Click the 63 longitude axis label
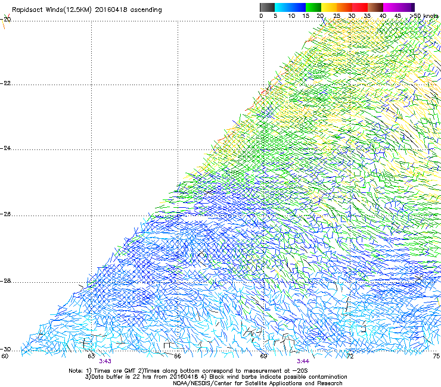 click(91, 356)
